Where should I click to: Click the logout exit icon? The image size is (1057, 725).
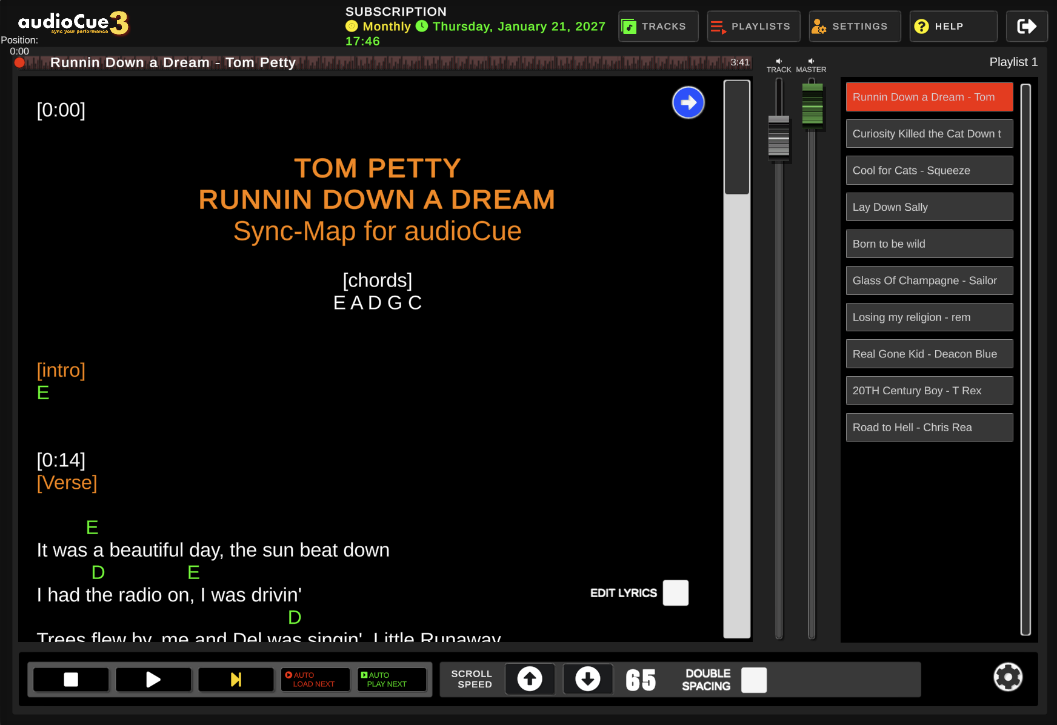[1026, 27]
